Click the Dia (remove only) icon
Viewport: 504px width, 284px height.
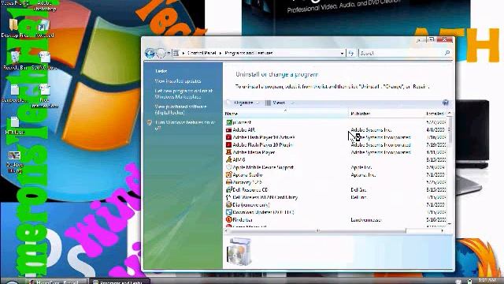click(x=228, y=204)
